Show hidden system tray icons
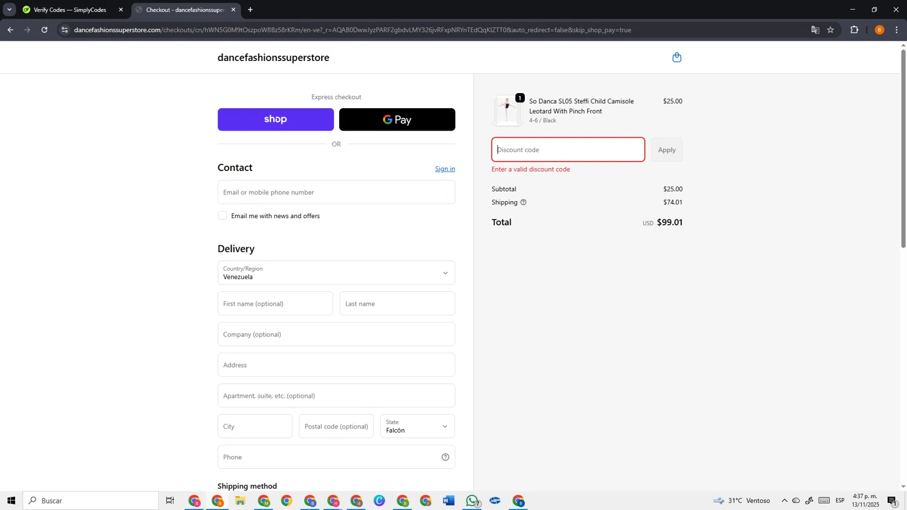The width and height of the screenshot is (907, 510). [784, 500]
